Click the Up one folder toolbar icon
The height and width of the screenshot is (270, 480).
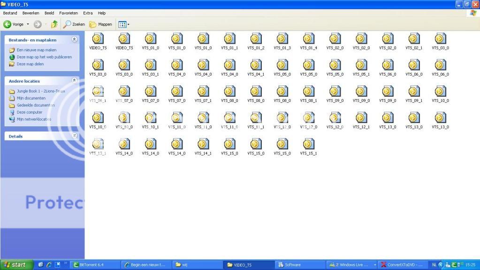(54, 24)
